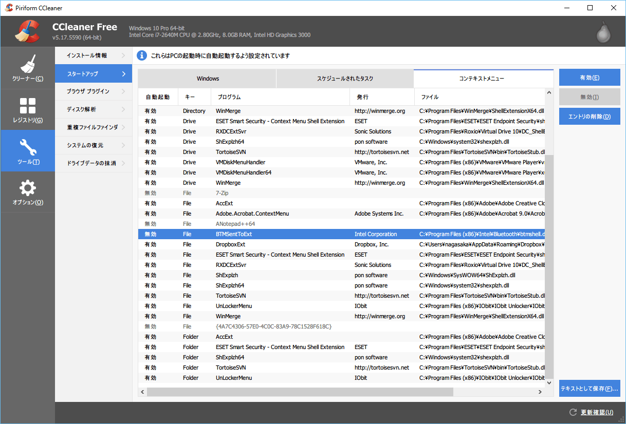Select the ShExplzh File entry

click(341, 275)
